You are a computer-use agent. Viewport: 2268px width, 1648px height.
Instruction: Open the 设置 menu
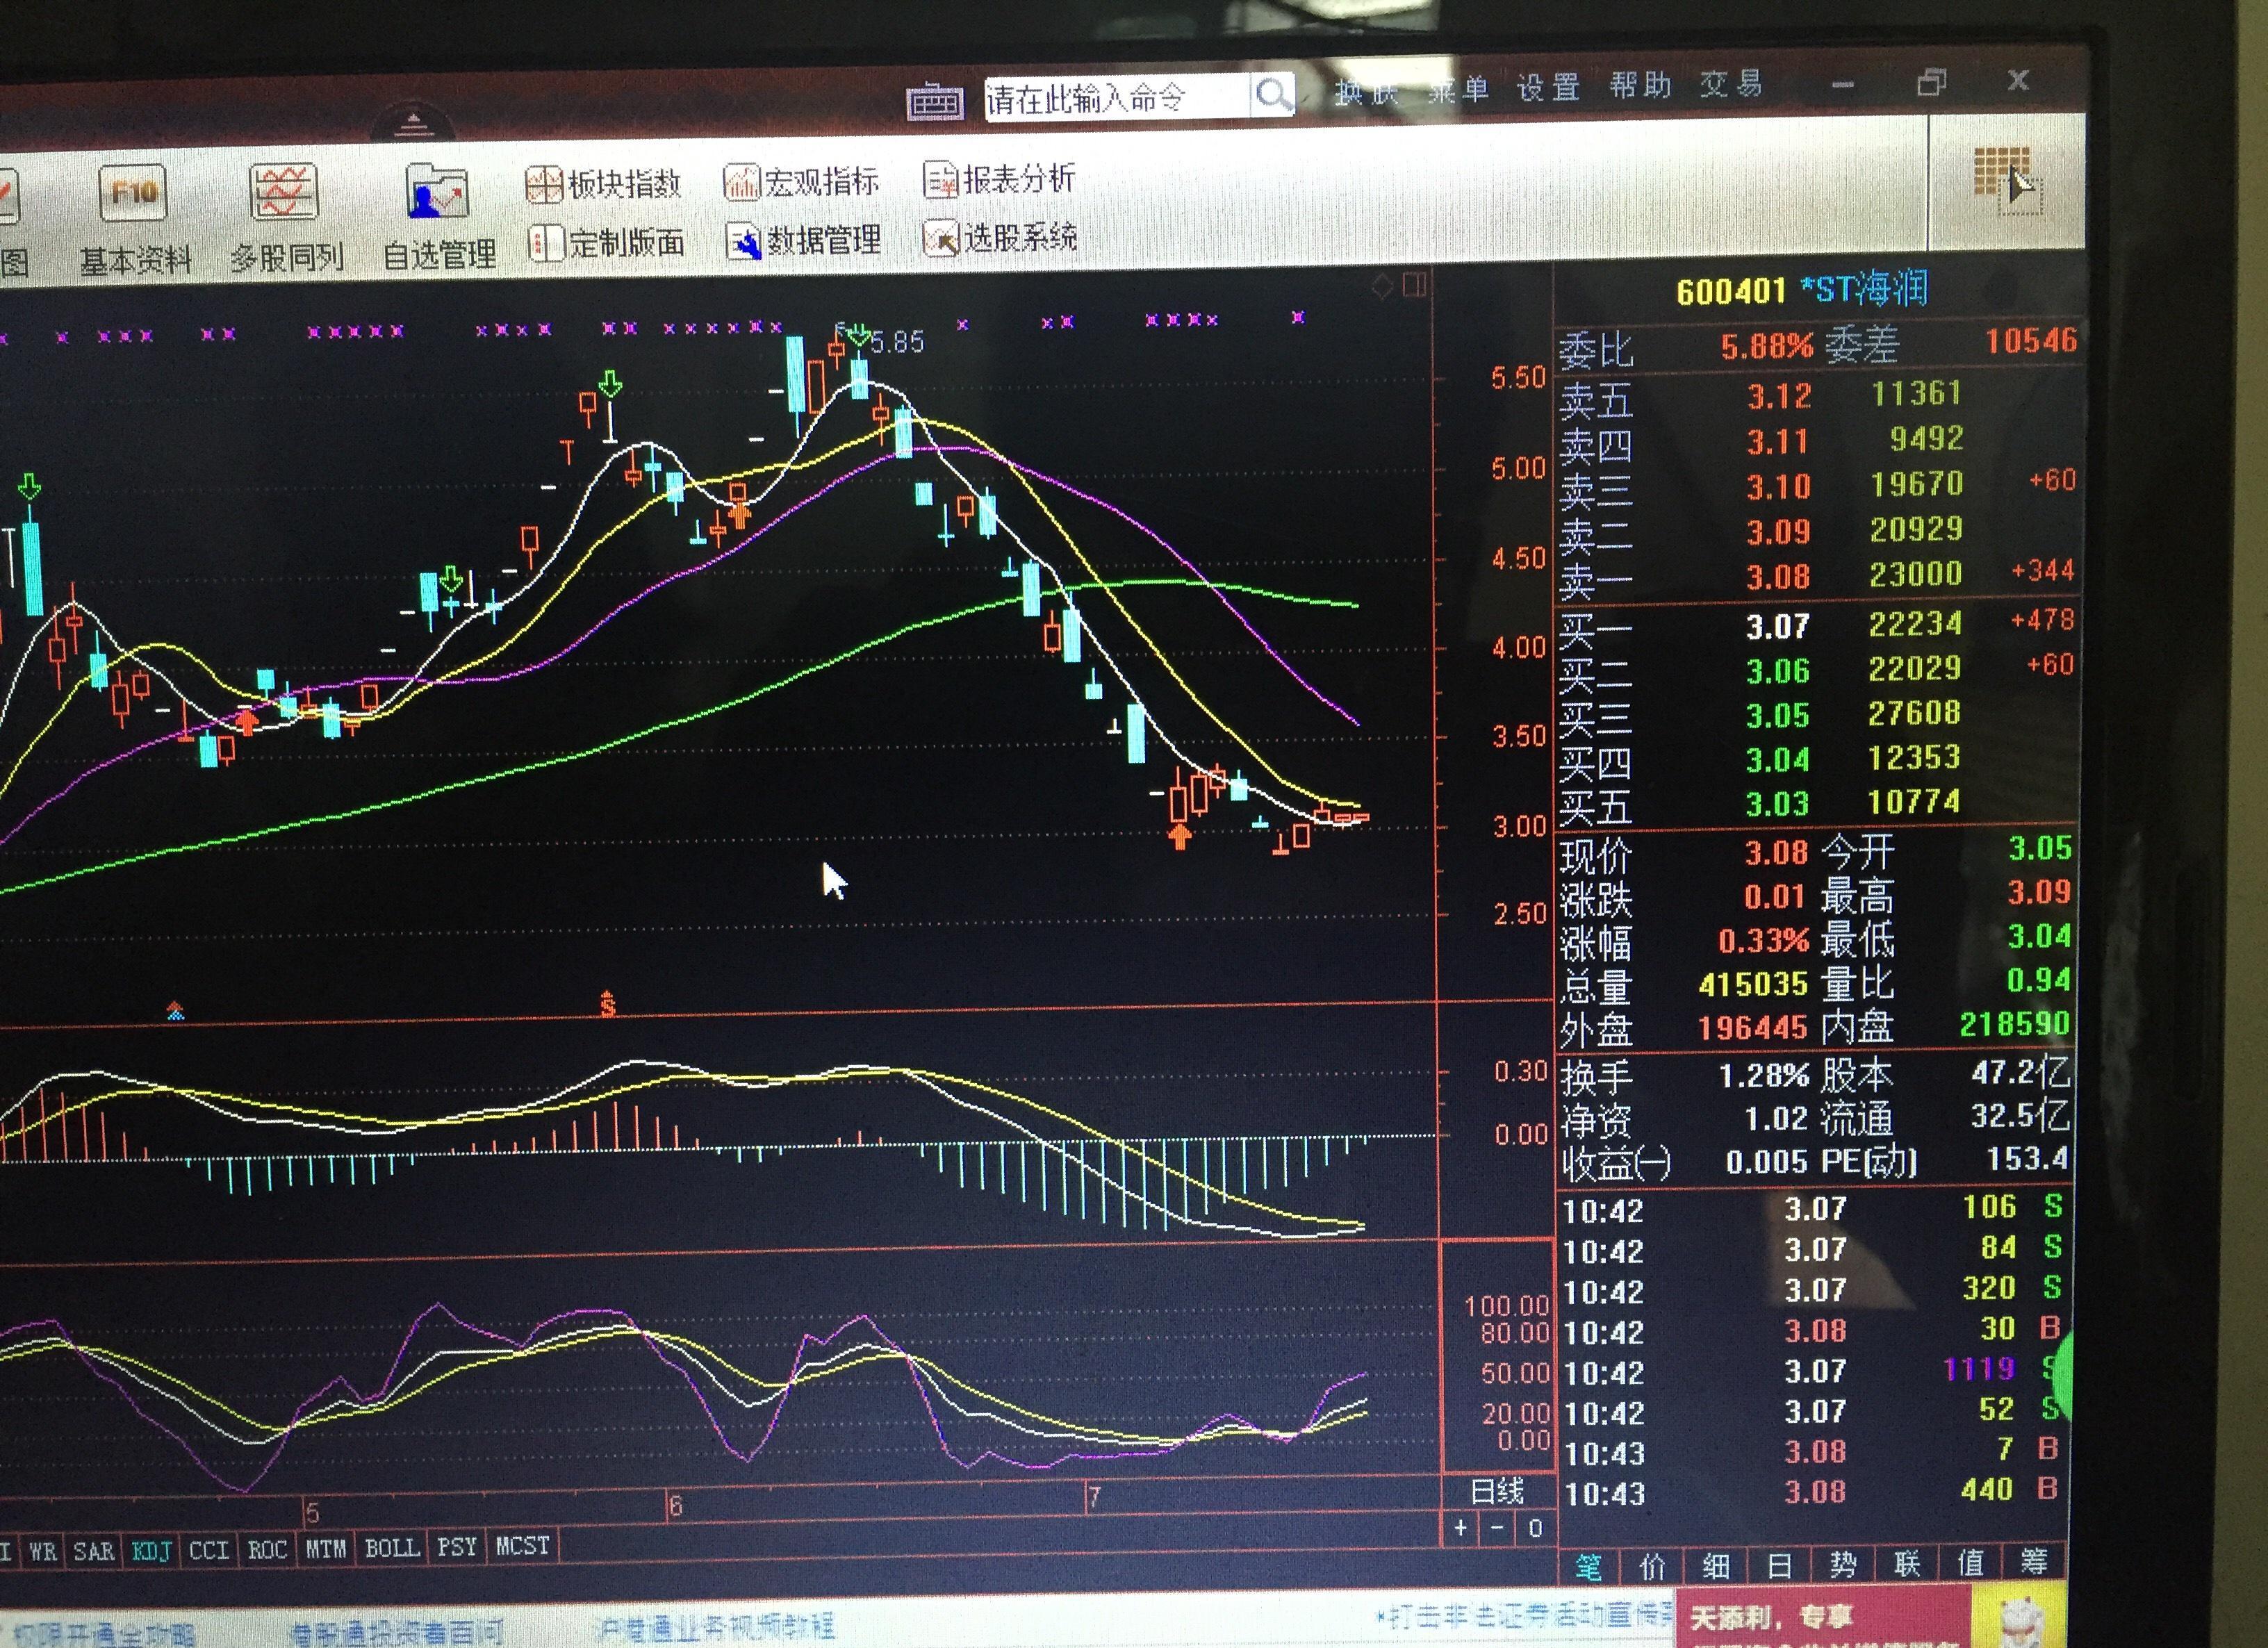[x=1548, y=88]
